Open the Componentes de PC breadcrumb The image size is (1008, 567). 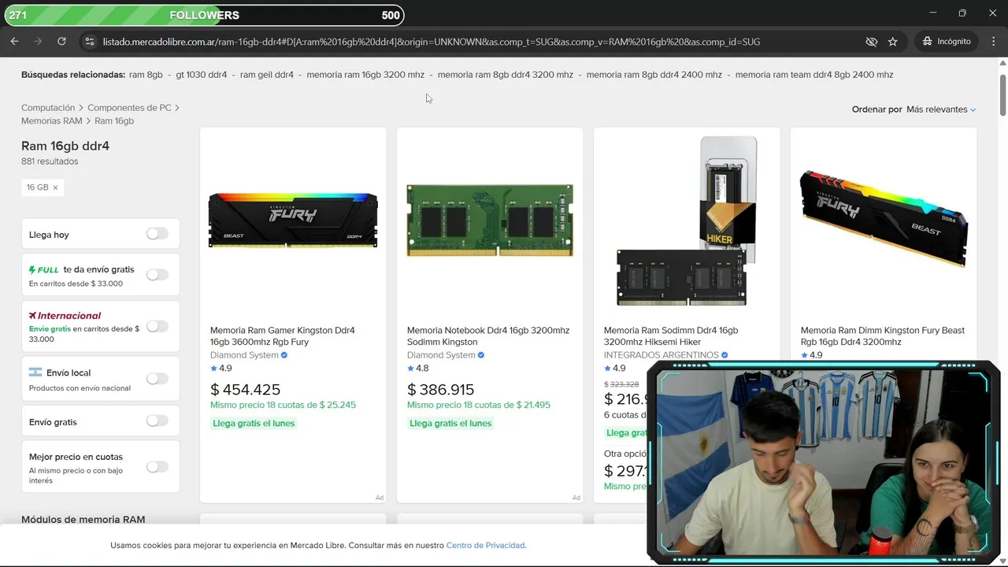[129, 108]
